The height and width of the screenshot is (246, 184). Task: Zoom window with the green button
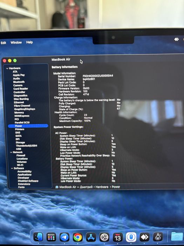click(x=15, y=60)
